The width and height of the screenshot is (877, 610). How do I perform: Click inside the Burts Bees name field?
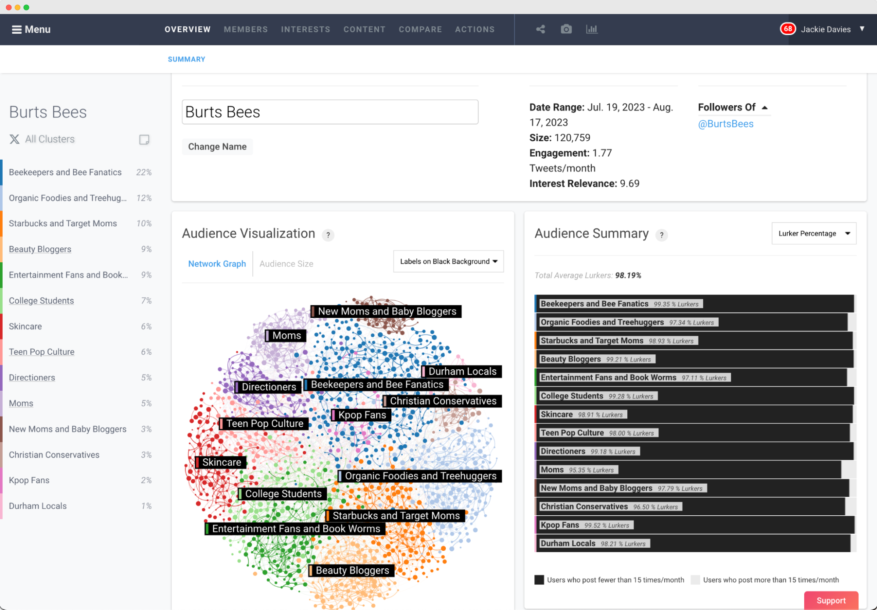tap(330, 112)
